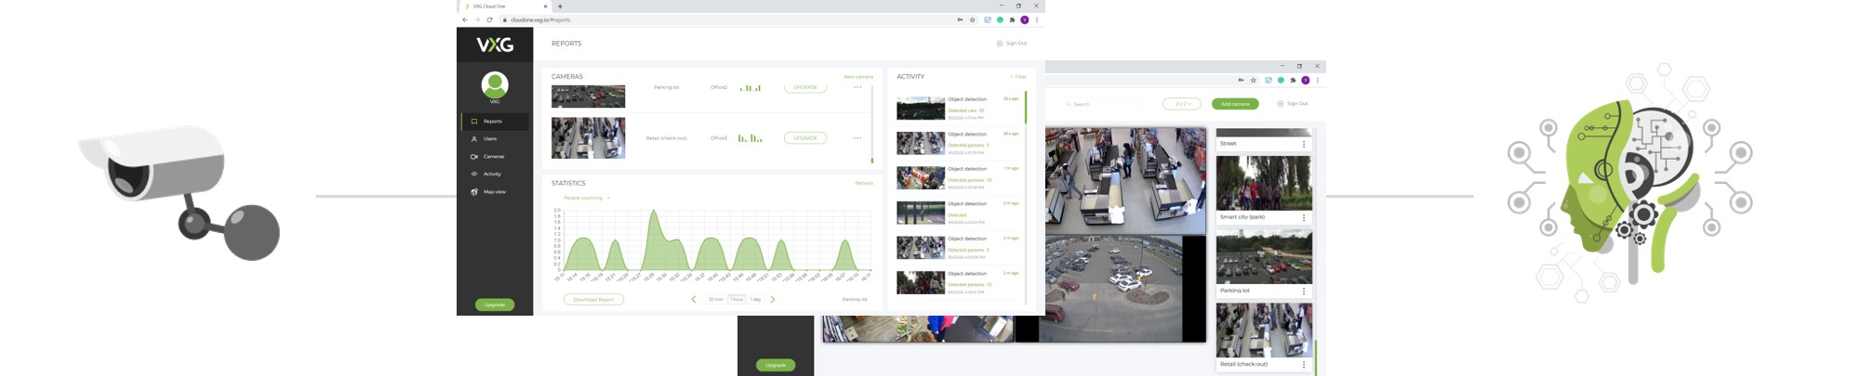The image size is (1860, 376).
Task: Open Map view in the VXG sidebar
Action: (495, 192)
